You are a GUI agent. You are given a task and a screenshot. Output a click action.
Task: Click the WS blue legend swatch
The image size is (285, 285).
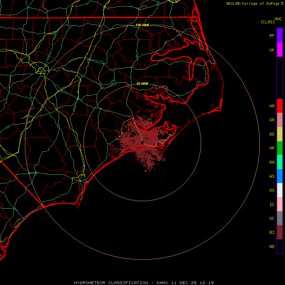[x=280, y=176]
